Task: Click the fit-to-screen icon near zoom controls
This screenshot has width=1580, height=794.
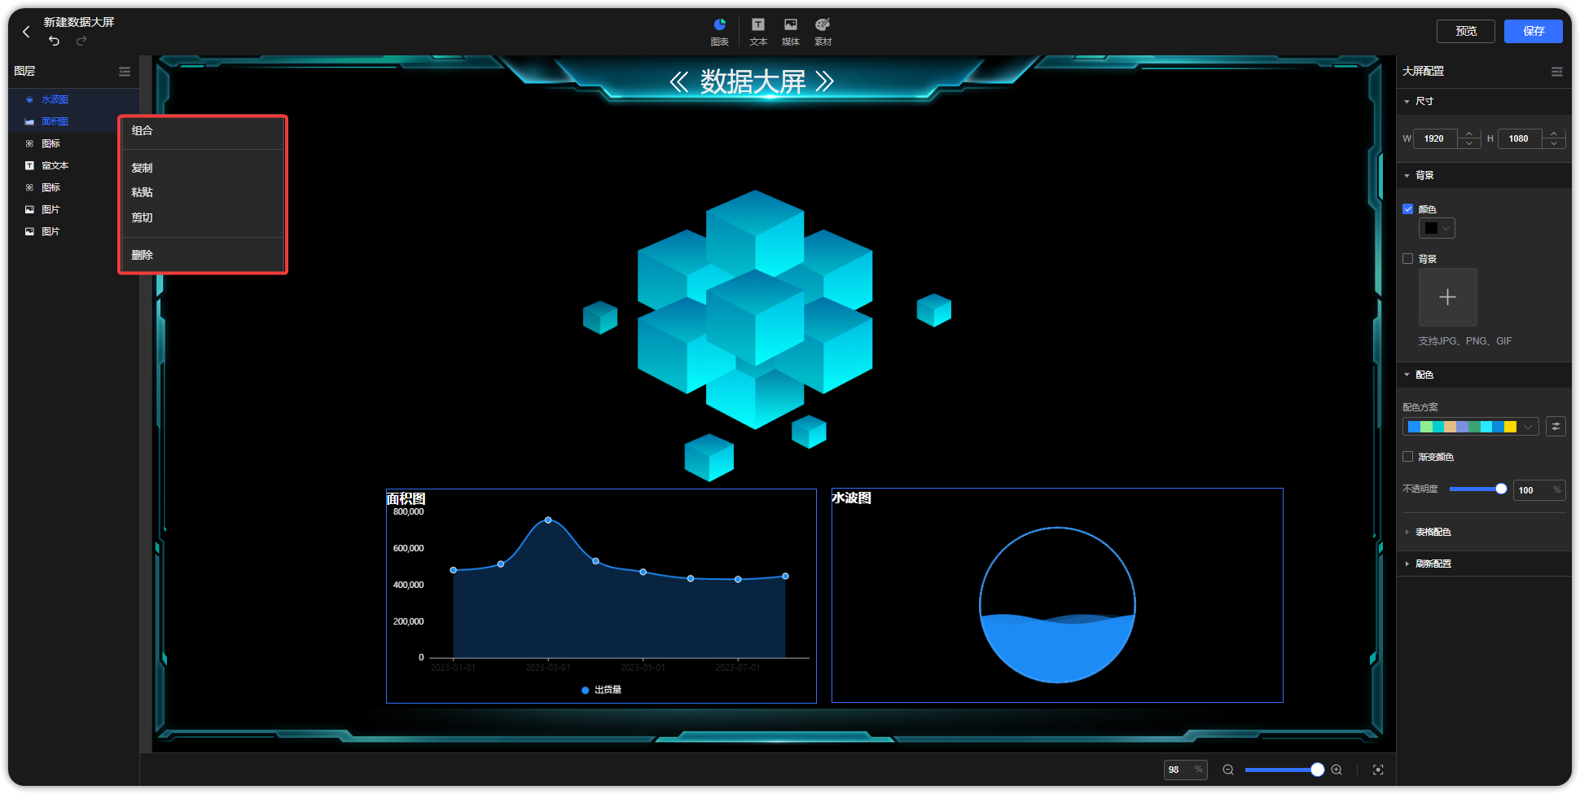Action: 1378,769
